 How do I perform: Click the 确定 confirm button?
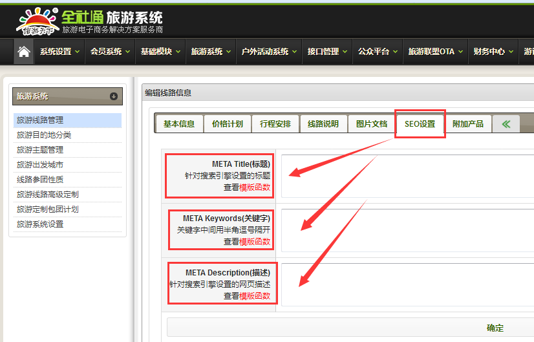pyautogui.click(x=495, y=328)
